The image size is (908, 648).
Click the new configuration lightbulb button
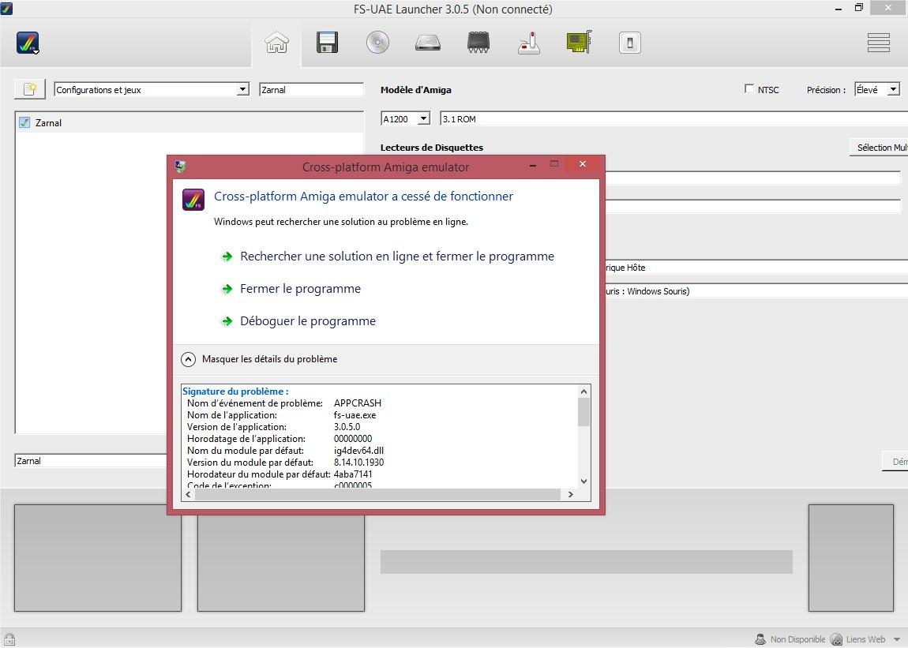(x=29, y=89)
